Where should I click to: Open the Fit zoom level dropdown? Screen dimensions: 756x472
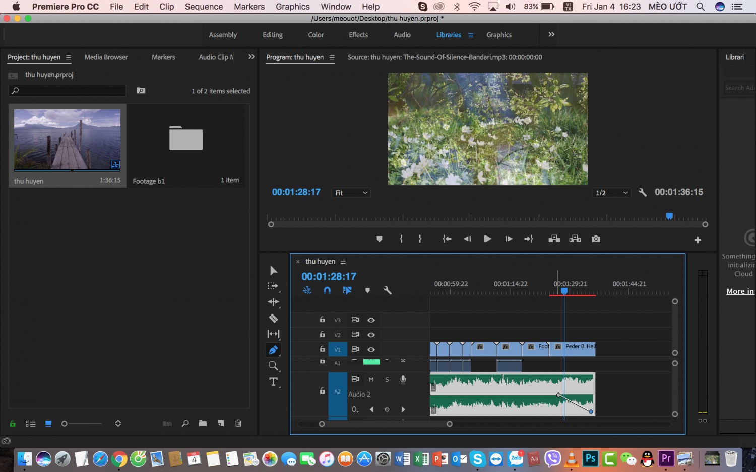(351, 193)
